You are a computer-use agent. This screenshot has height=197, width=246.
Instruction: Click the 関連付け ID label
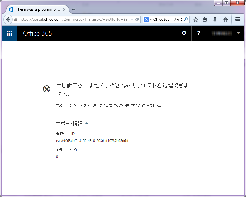coord(66,134)
